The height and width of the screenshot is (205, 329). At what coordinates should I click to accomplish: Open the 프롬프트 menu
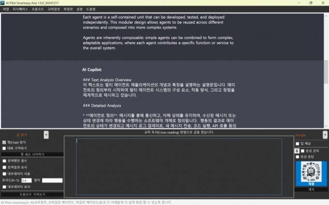pos(37,9)
